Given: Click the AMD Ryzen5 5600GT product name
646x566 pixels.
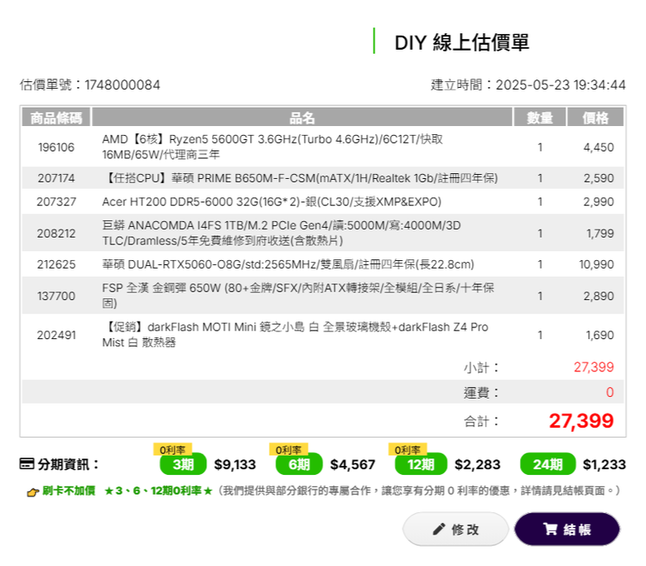Looking at the screenshot, I should coord(272,147).
